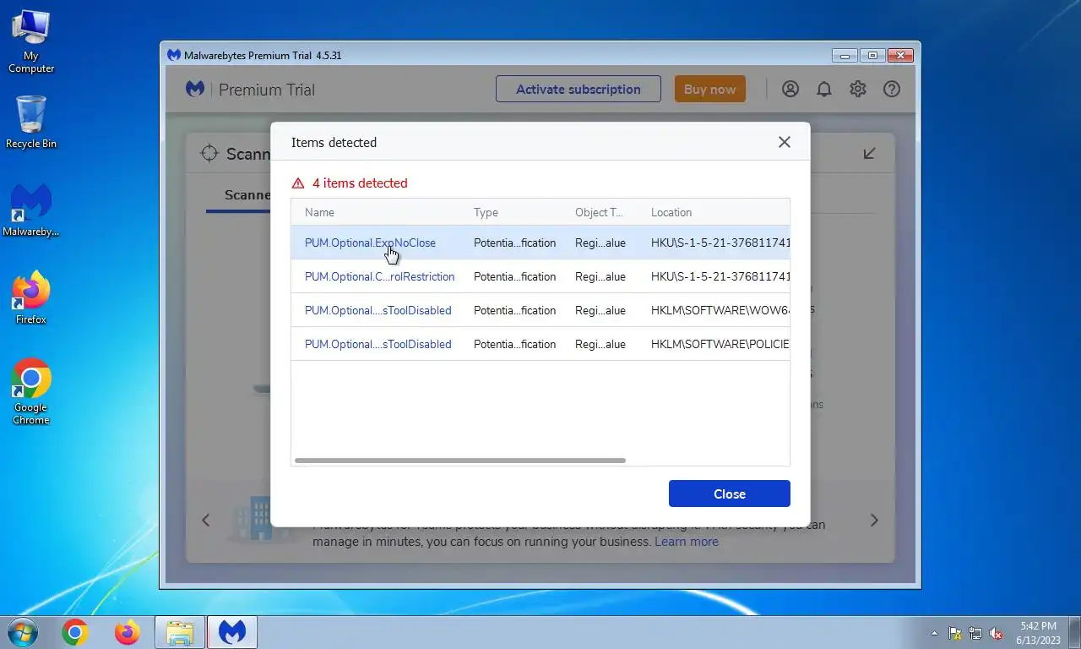Close the Items detected dialog with X

[784, 142]
